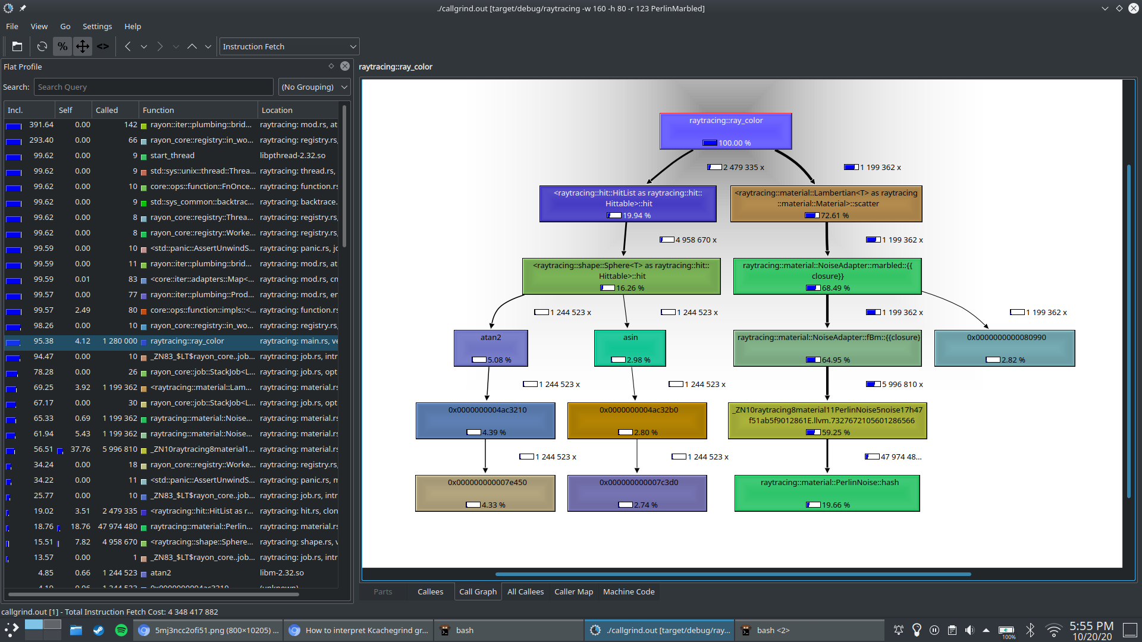The height and width of the screenshot is (642, 1142).
Task: Select the PerlinNoise::hash graph node
Action: coord(827,493)
